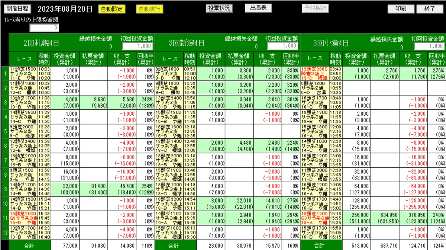Screen dimensions: 446x250
Task: Click the Sapporo total 77,000 cell
Action: coord(65,245)
